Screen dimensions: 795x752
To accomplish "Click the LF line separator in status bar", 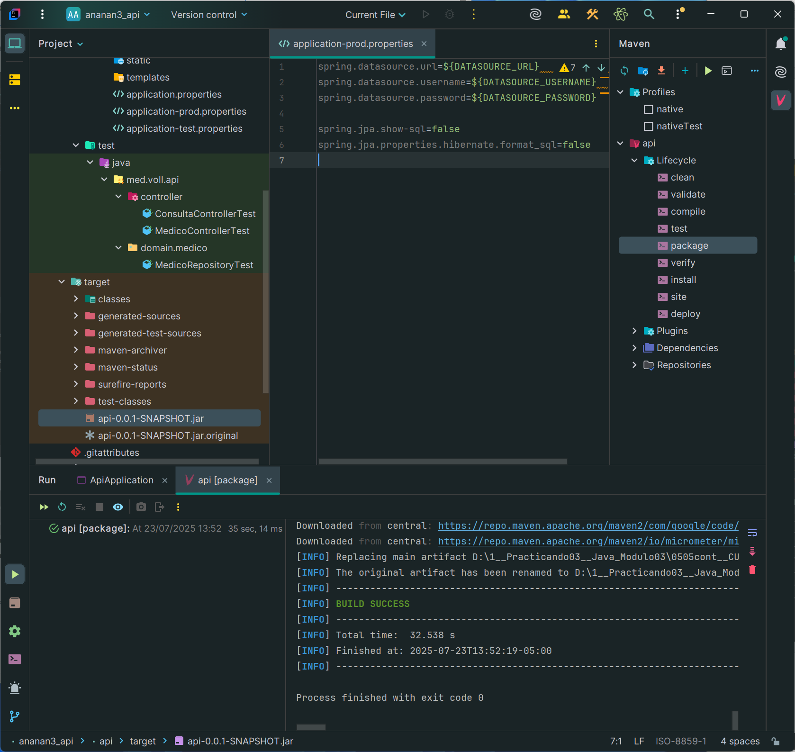I will pos(639,741).
